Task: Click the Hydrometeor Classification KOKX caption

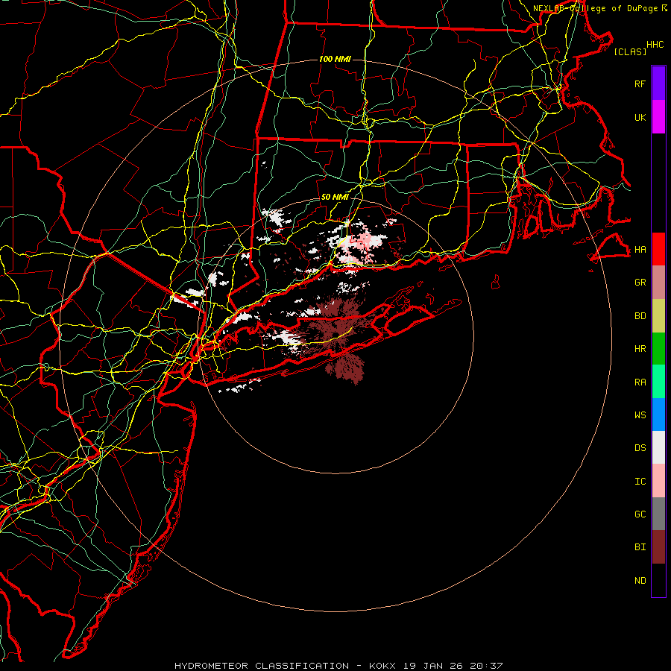Action: (338, 666)
